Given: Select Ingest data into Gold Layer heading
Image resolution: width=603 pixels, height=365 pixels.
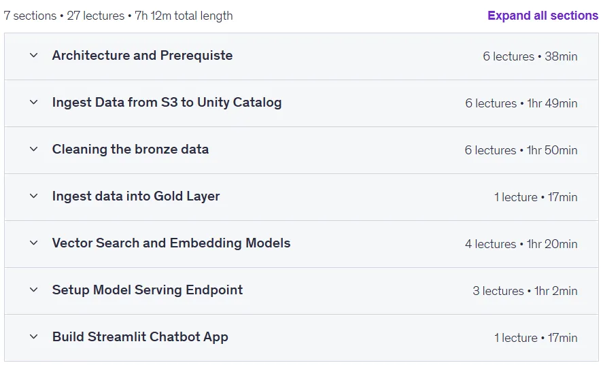Looking at the screenshot, I should click(x=136, y=196).
